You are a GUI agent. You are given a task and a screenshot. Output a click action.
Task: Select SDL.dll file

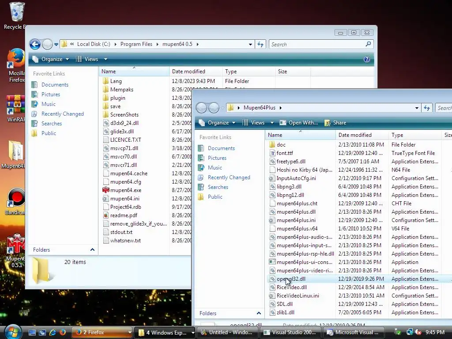pyautogui.click(x=284, y=304)
